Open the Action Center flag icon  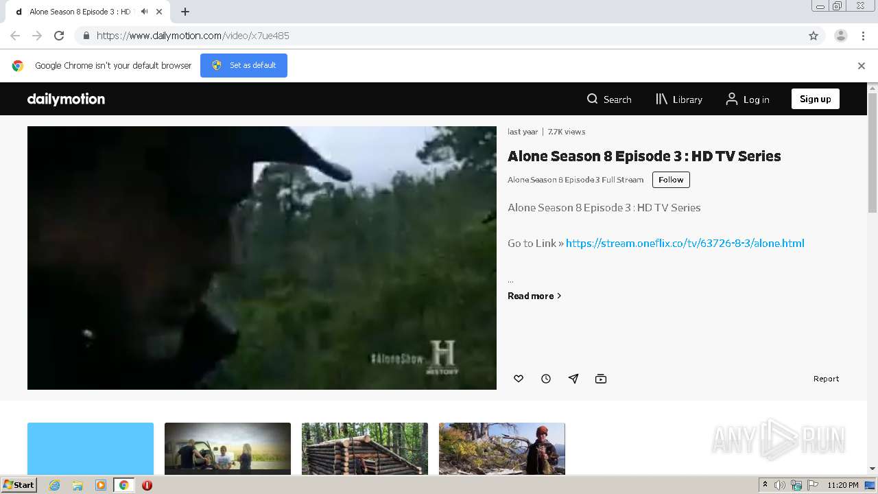[812, 485]
